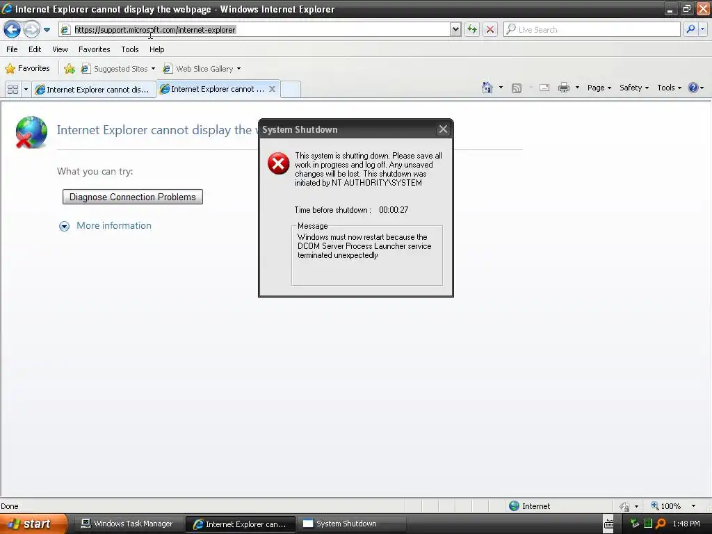
Task: Open the File menu
Action: pyautogui.click(x=12, y=49)
